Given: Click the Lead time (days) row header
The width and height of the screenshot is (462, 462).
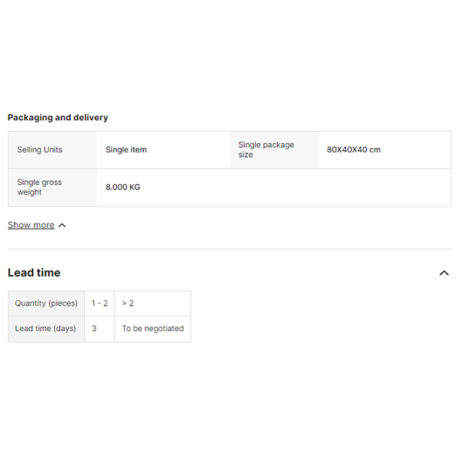Looking at the screenshot, I should click(x=45, y=329).
